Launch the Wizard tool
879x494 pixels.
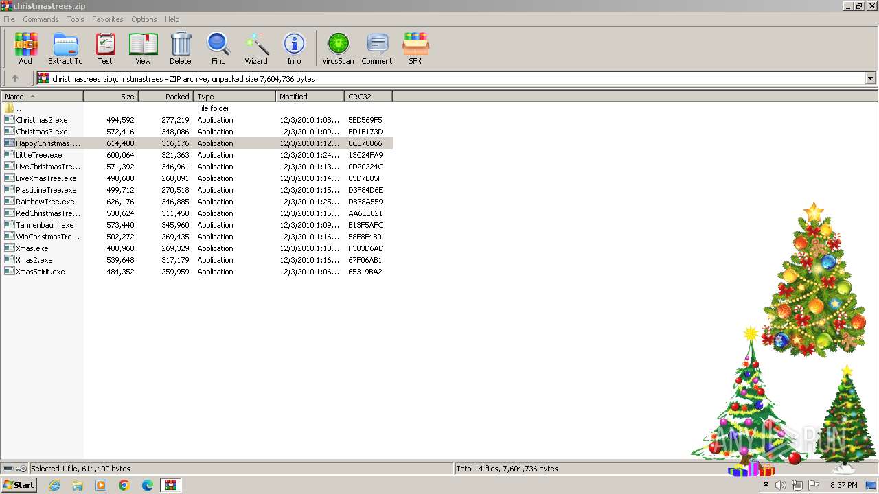[x=256, y=48]
